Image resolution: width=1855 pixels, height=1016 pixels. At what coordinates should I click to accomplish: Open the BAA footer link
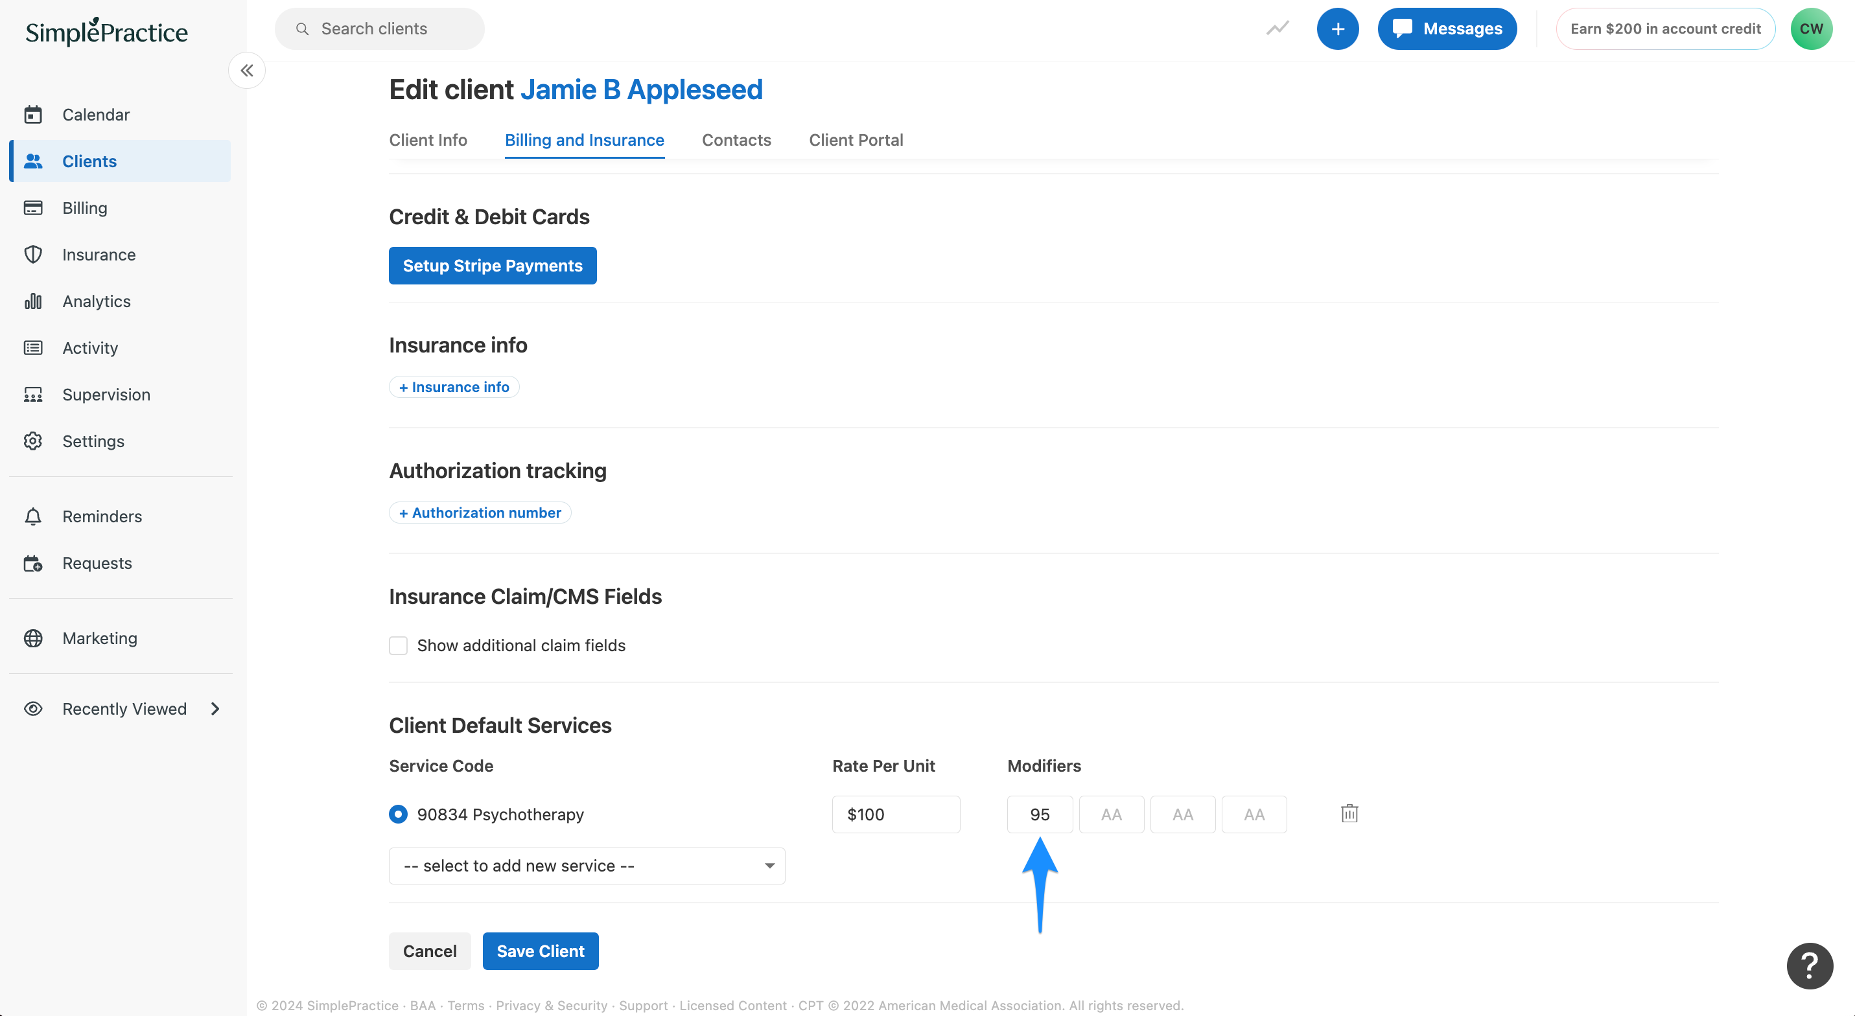423,1005
